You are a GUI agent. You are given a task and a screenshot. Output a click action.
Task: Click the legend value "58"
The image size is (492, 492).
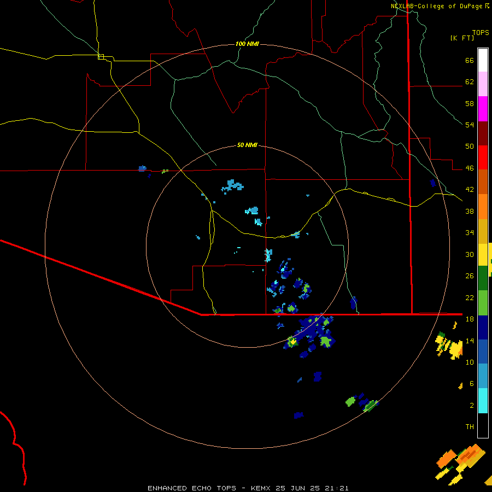coord(470,103)
